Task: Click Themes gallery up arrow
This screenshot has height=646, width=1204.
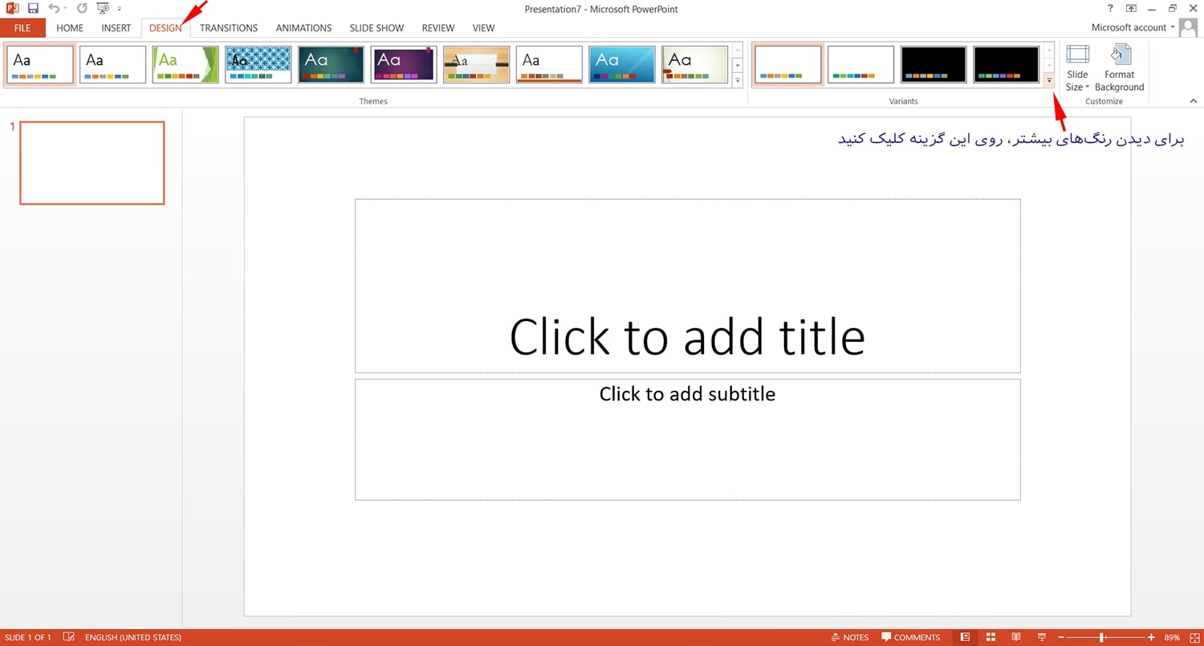Action: tap(738, 50)
